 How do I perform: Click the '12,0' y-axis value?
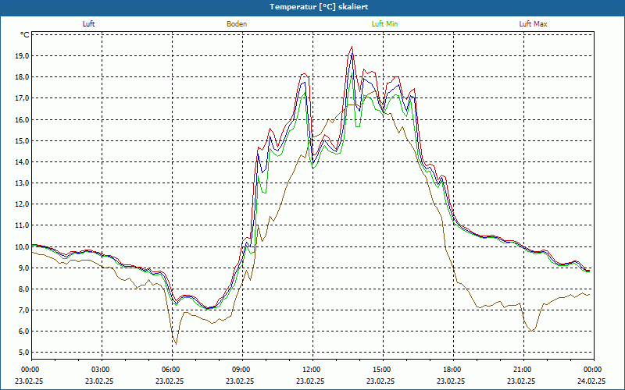[x=22, y=204]
